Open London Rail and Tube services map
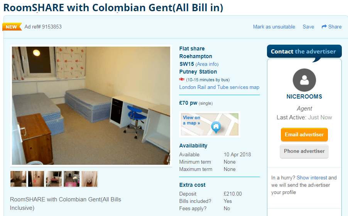 (x=219, y=87)
